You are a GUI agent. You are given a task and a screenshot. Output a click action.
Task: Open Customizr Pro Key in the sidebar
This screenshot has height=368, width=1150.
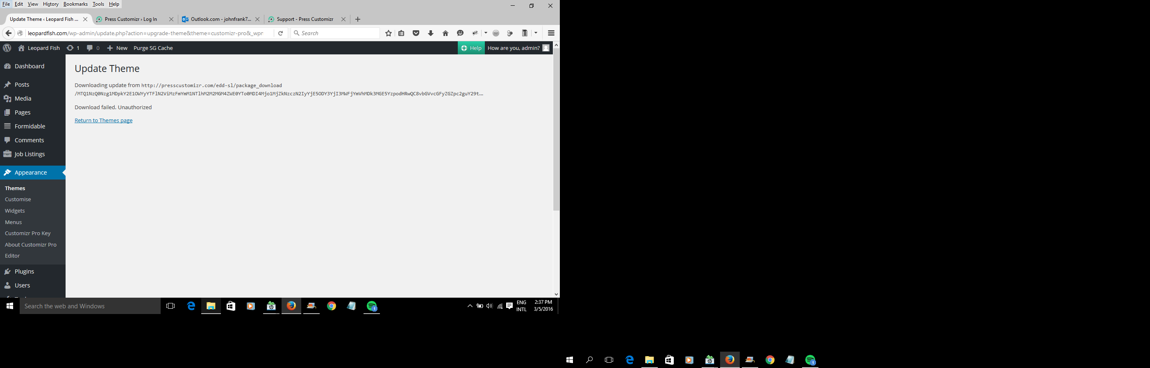[x=28, y=233]
